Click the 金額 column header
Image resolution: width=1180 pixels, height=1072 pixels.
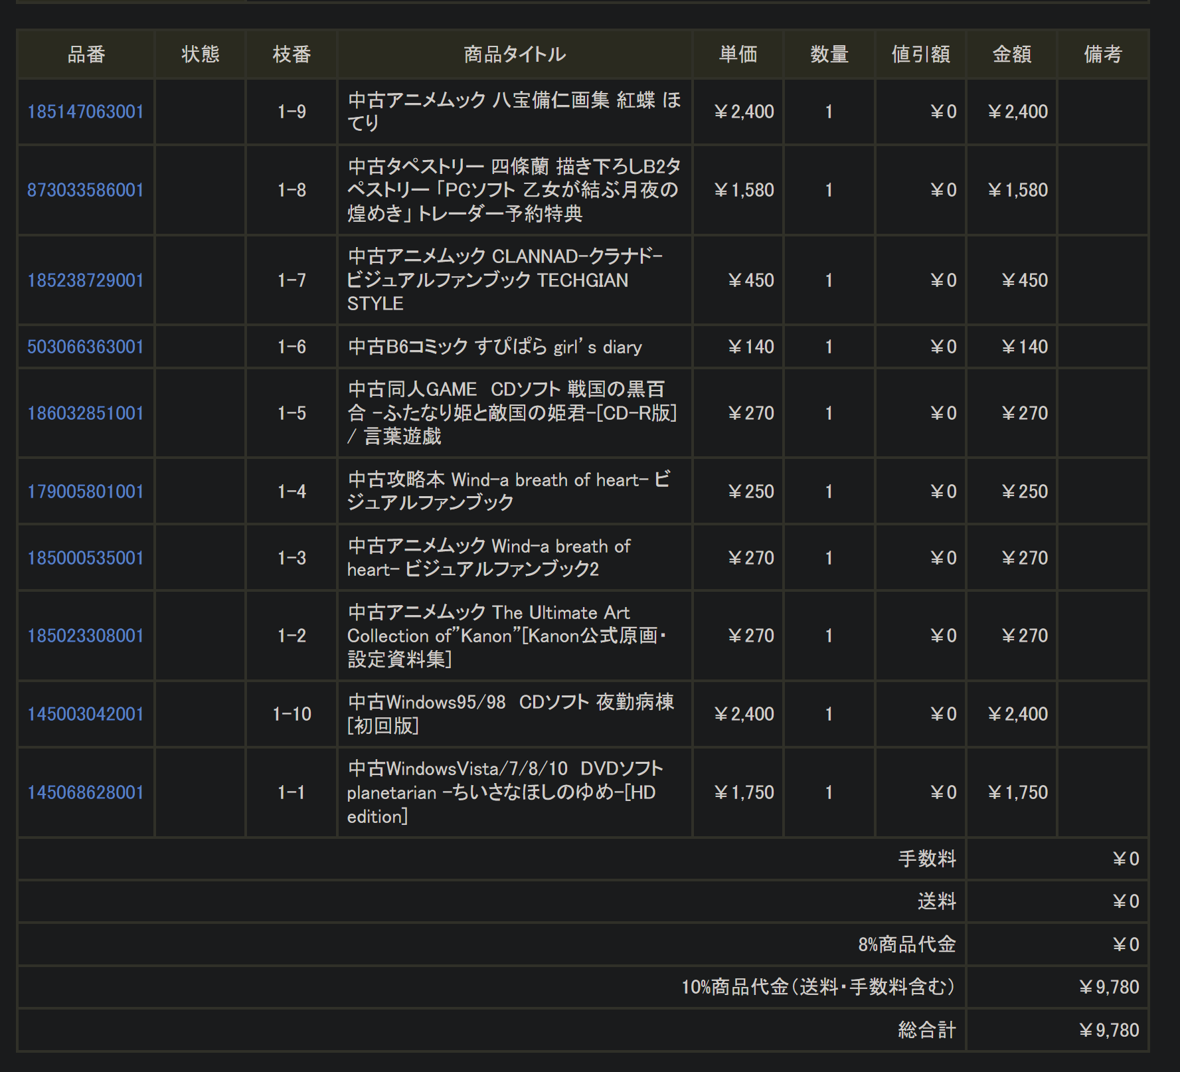pos(1011,54)
